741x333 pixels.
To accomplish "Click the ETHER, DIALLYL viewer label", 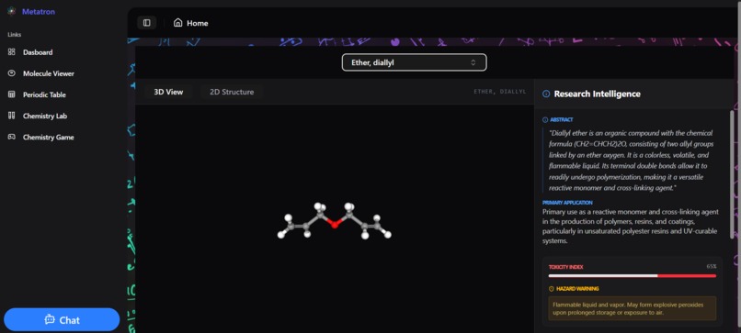I will coord(499,92).
